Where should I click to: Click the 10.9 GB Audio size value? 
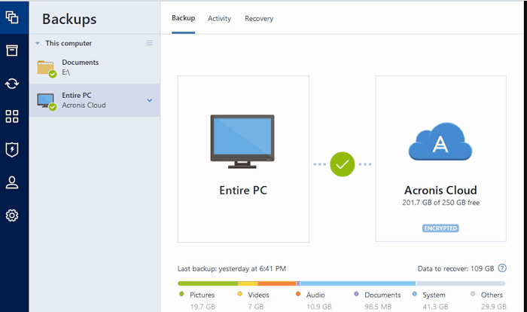pyautogui.click(x=319, y=307)
